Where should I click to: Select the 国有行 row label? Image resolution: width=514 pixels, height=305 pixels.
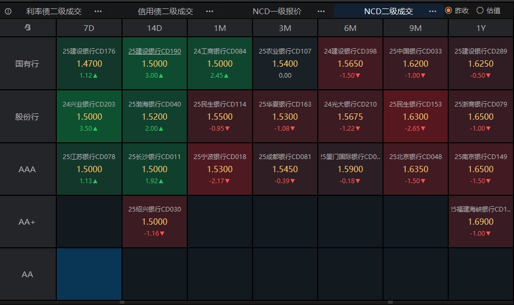click(27, 64)
